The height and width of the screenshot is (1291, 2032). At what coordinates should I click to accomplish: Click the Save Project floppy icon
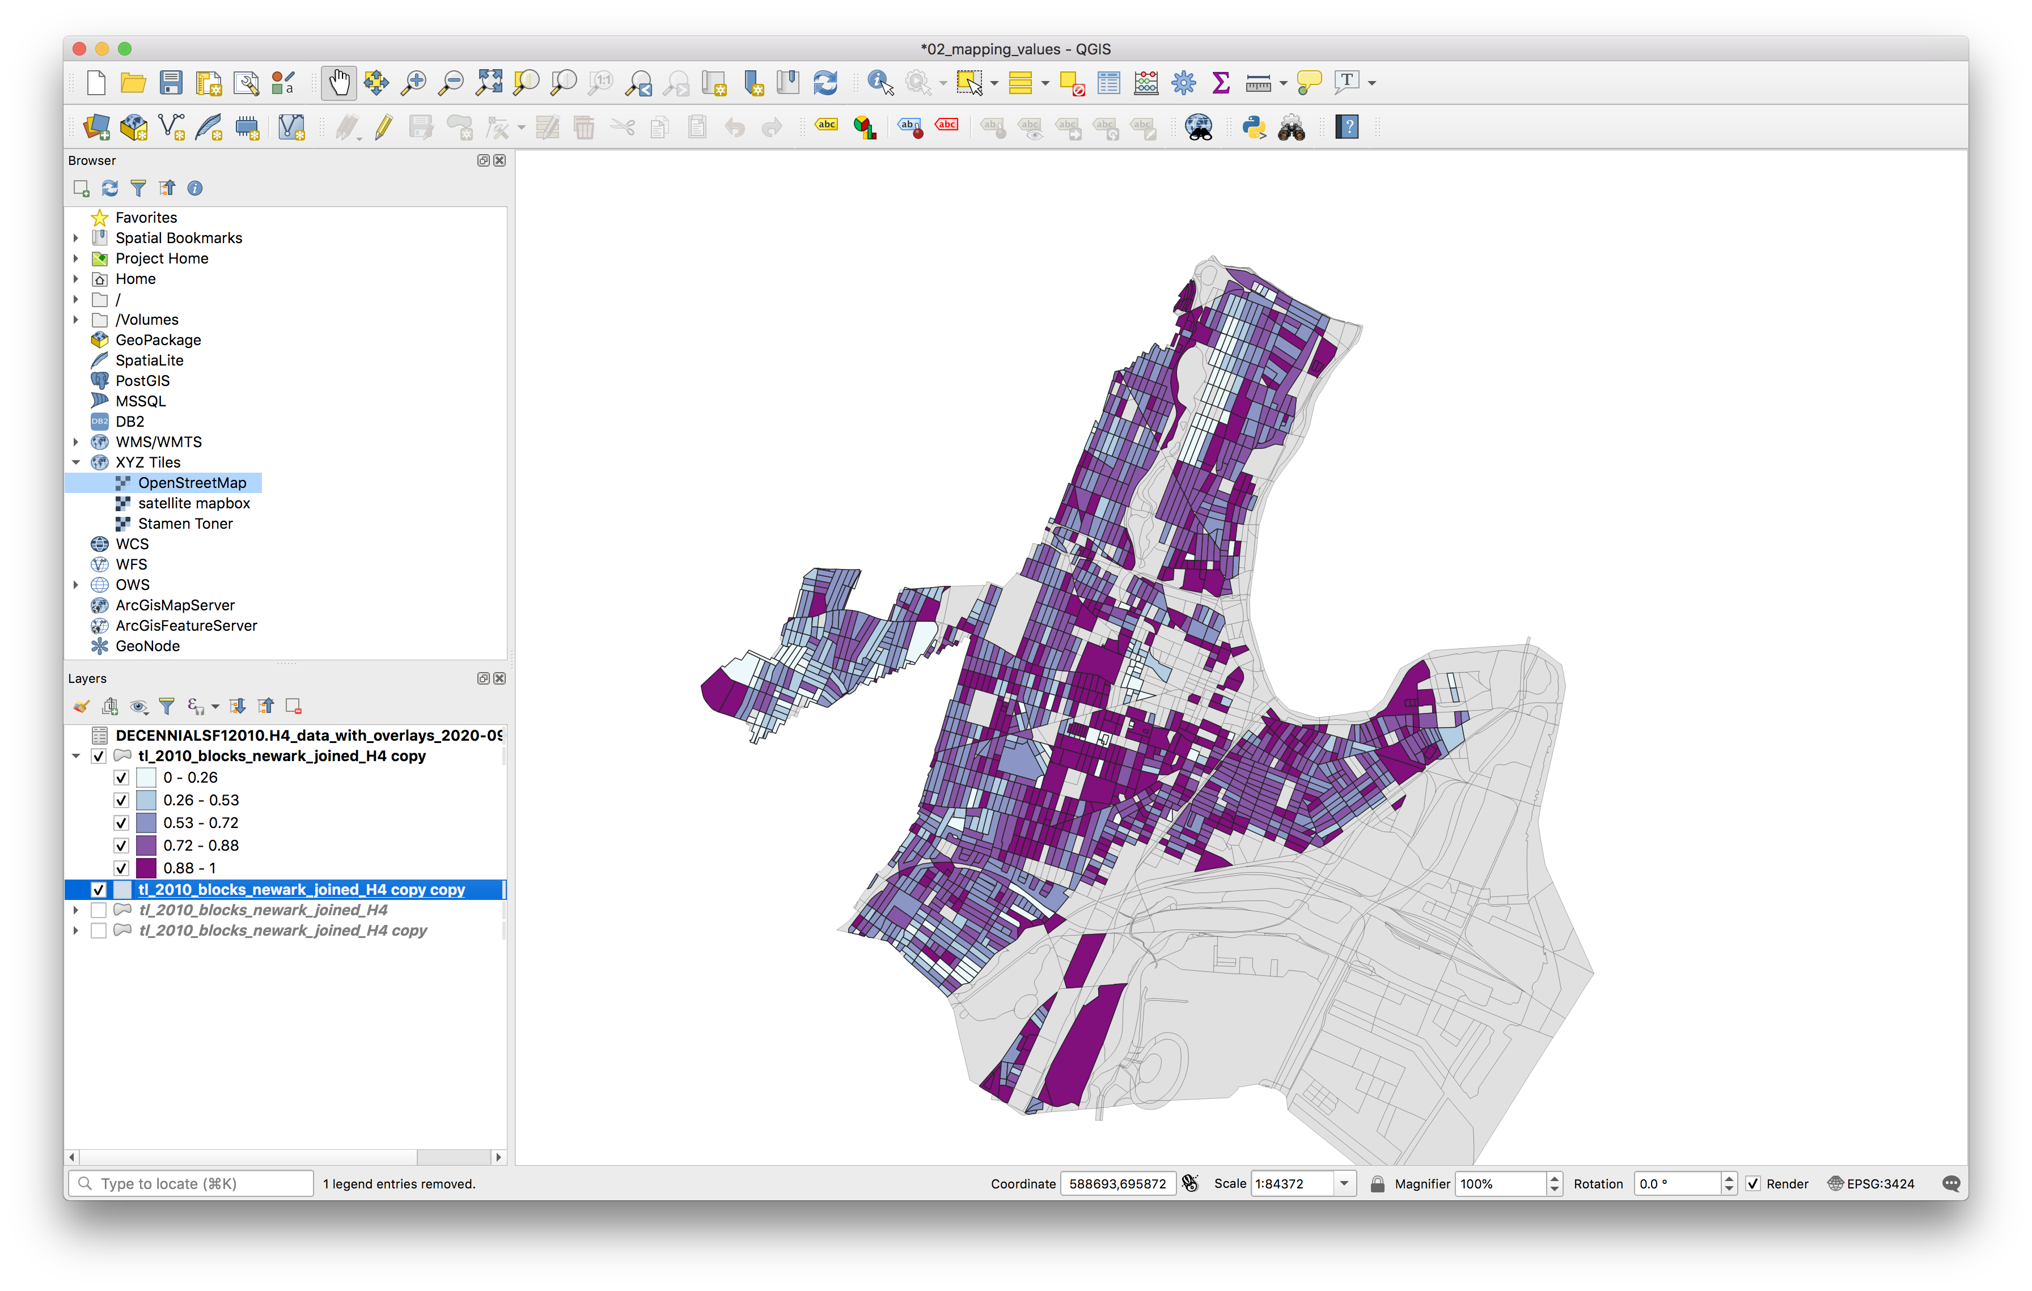(171, 83)
